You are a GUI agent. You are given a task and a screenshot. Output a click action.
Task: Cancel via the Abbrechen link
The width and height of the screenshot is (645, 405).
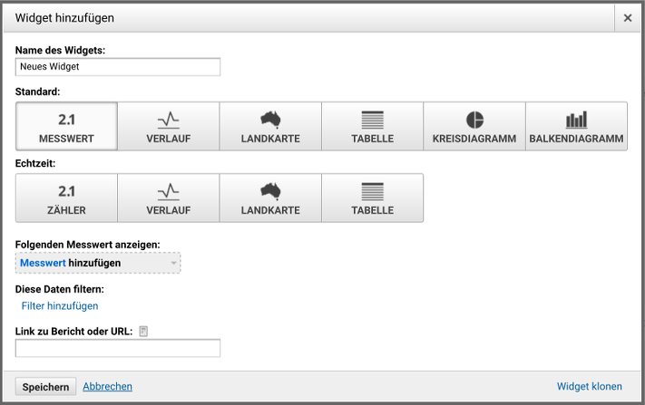(107, 387)
